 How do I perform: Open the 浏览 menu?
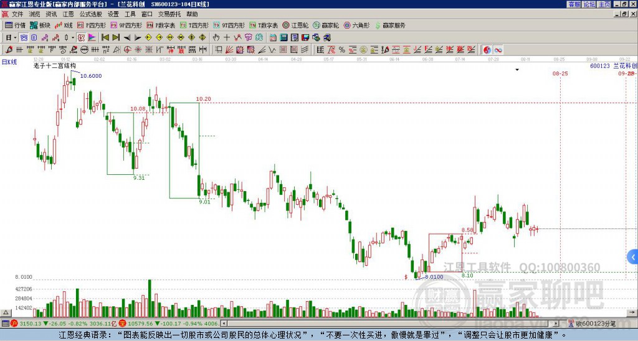35,14
